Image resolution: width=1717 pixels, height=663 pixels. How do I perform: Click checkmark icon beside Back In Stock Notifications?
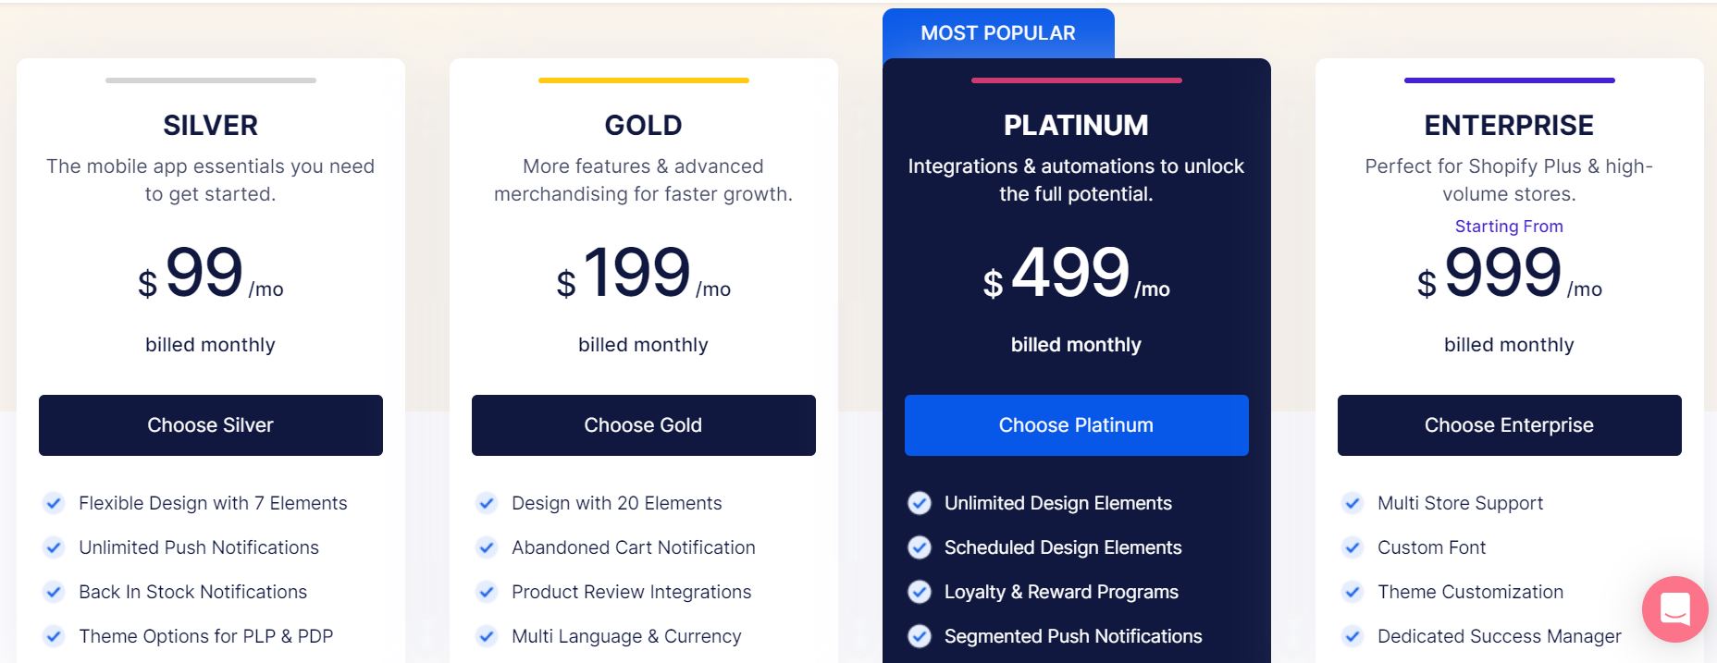(54, 592)
